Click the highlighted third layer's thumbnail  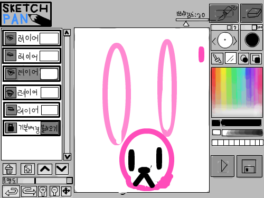point(49,73)
